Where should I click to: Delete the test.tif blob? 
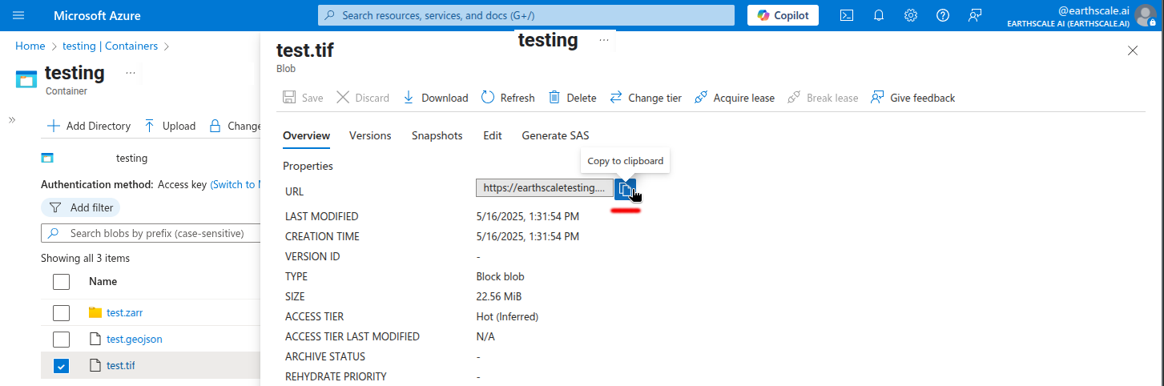coord(572,98)
